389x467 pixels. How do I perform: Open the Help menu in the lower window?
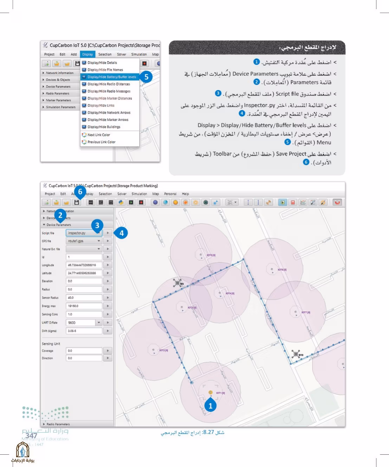[x=186, y=194]
